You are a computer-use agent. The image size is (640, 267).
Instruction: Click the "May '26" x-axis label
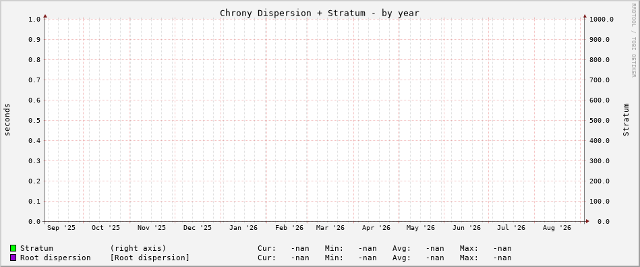420,228
